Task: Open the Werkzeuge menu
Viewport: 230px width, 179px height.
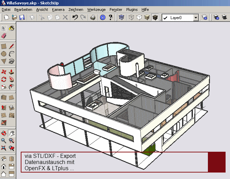Action: pyautogui.click(x=96, y=10)
